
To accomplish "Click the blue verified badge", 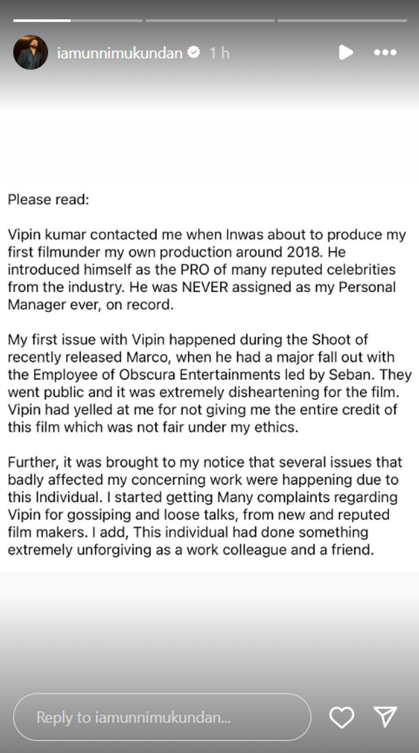I will click(x=194, y=53).
